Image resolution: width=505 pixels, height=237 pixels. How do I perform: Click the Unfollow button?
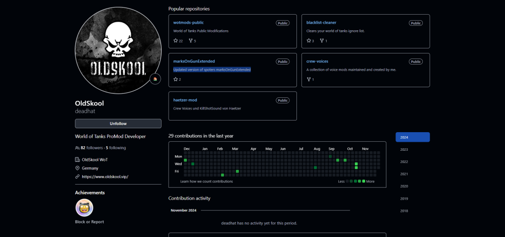pos(118,124)
